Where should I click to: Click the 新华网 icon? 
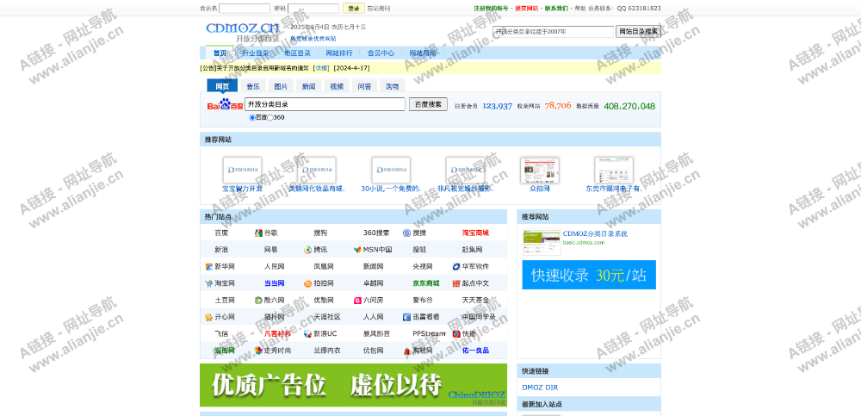click(x=209, y=267)
